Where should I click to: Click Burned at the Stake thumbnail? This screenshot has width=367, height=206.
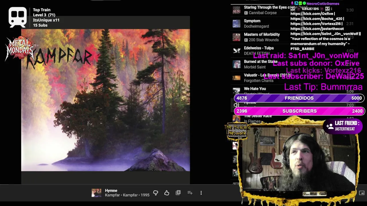pos(237,64)
